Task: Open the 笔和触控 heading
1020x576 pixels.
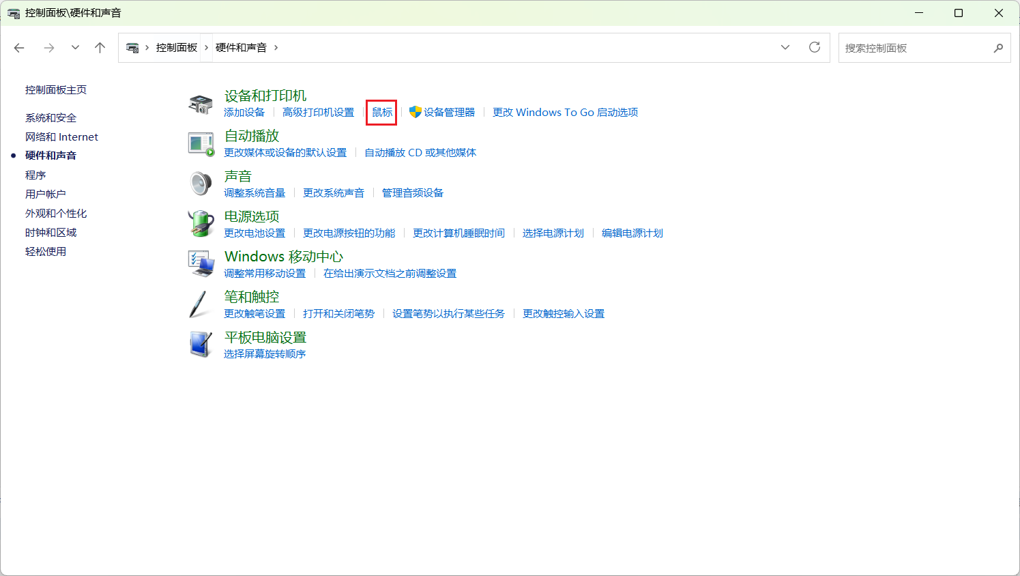Action: click(252, 297)
